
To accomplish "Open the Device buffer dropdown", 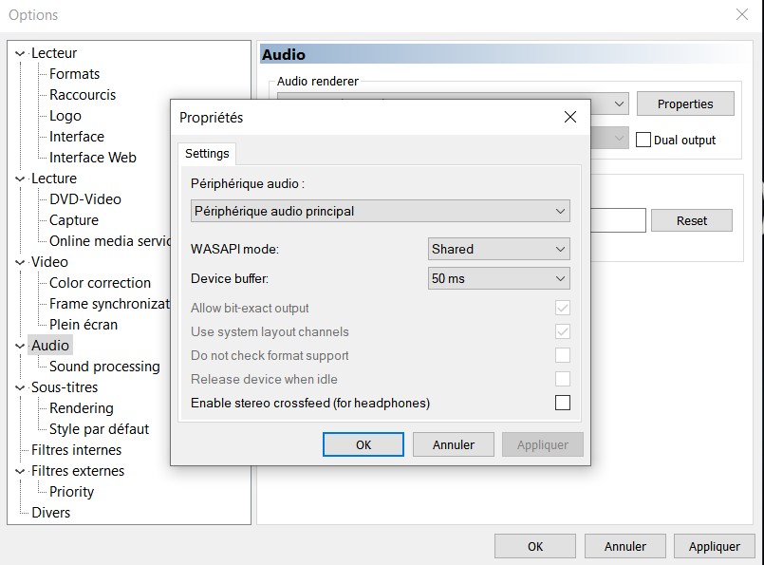I will coord(498,278).
